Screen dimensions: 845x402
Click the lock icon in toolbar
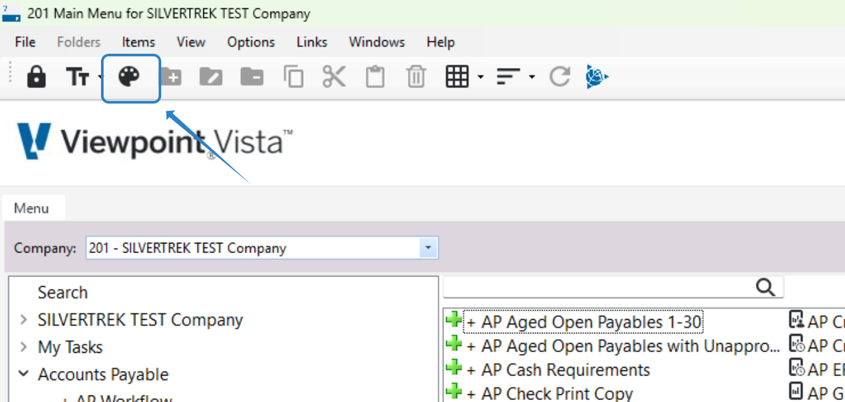point(36,78)
